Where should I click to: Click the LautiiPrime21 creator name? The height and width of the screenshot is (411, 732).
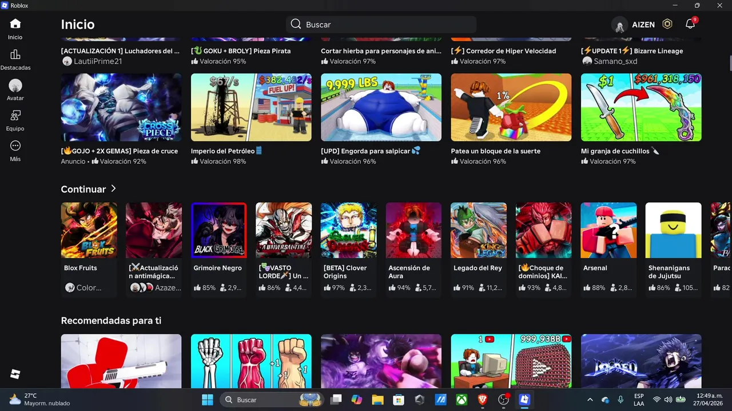click(x=98, y=61)
